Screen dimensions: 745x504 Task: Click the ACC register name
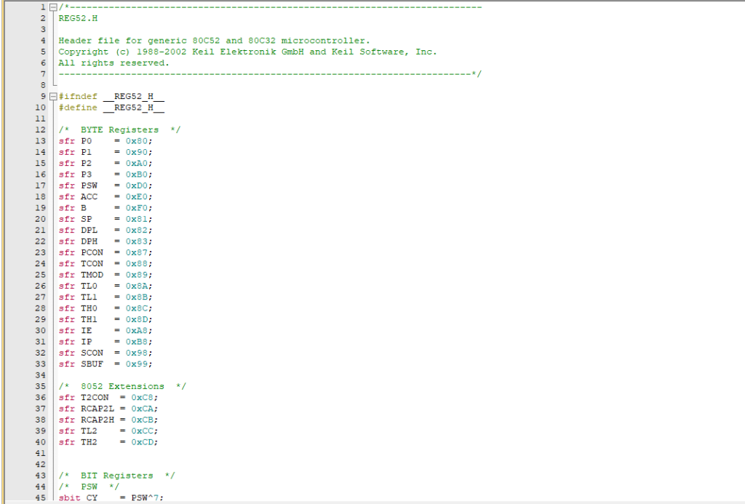(x=89, y=196)
